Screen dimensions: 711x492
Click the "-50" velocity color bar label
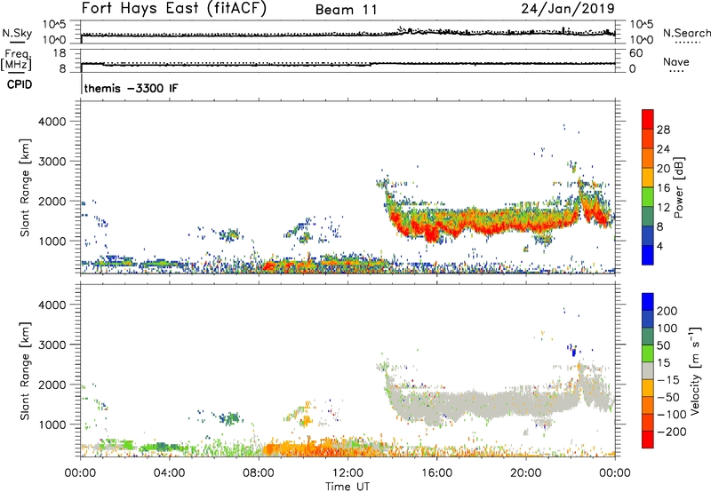[x=668, y=397]
